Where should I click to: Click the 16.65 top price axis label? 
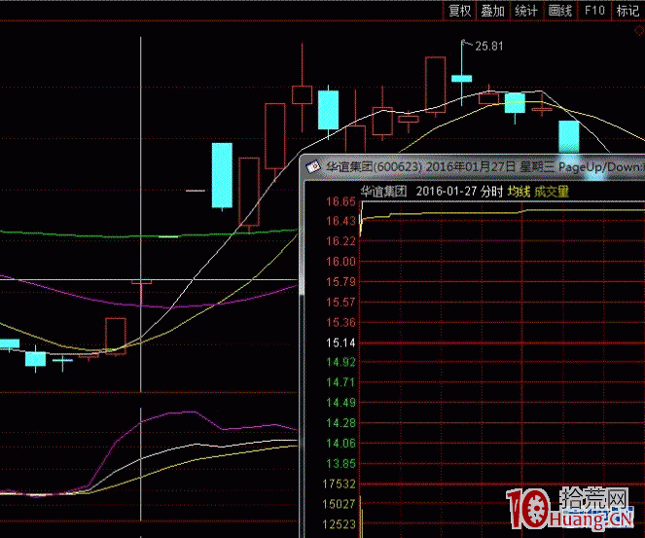(341, 202)
